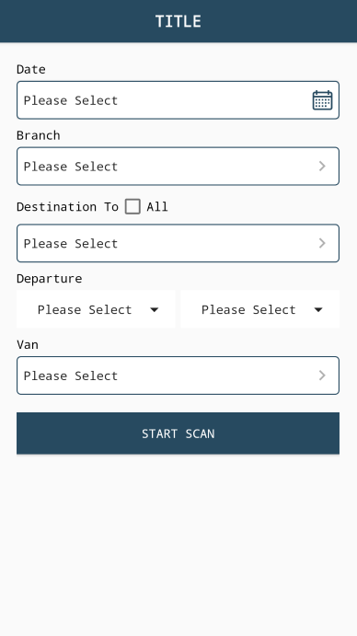The height and width of the screenshot is (636, 357).
Task: Open the Branch selection field
Action: click(x=178, y=167)
